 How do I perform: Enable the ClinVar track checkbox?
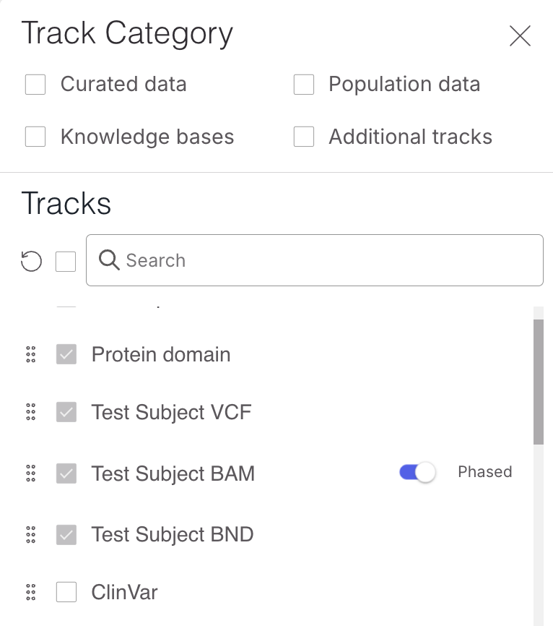point(66,593)
